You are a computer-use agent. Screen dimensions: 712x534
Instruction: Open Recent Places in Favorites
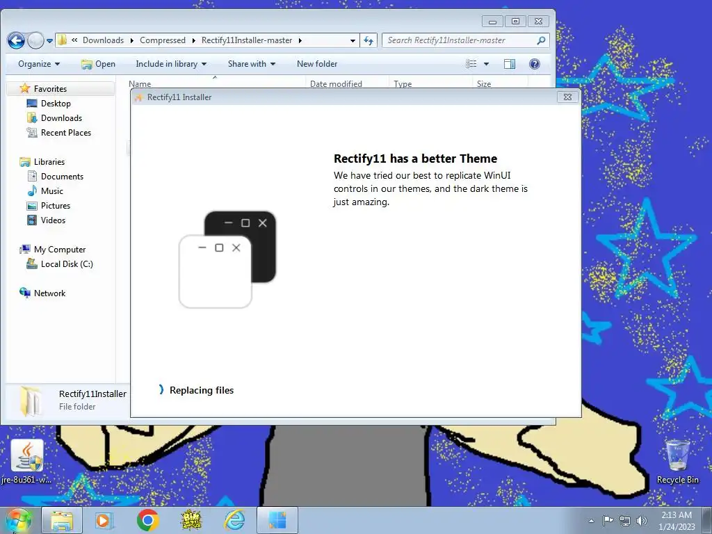66,133
